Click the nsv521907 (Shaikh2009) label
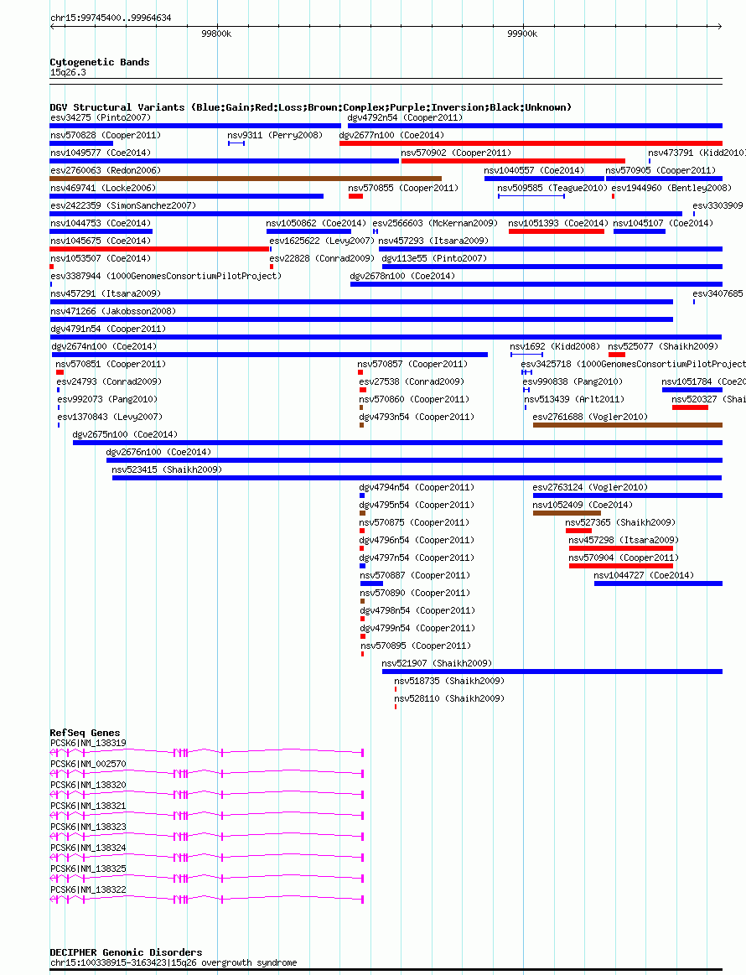 click(x=437, y=663)
